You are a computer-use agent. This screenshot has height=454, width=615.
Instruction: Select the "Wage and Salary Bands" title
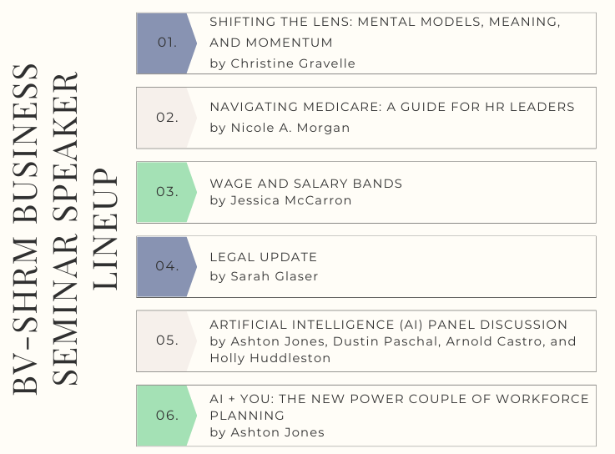305,184
